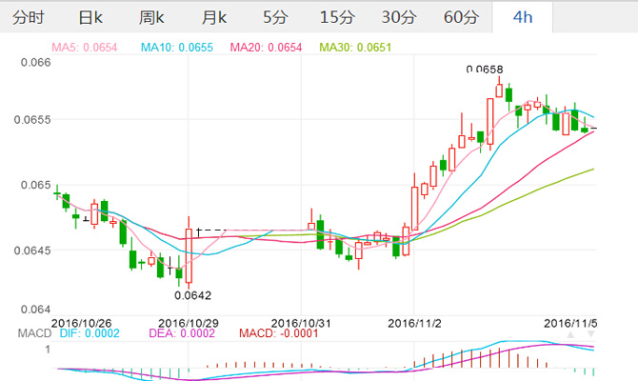Switch to the 5分 interval tab
The image size is (638, 381).
click(x=275, y=17)
